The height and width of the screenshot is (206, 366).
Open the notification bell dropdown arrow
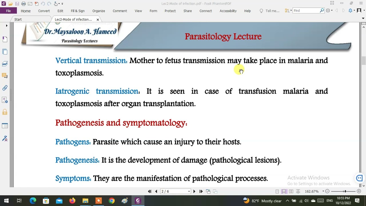(x=354, y=11)
